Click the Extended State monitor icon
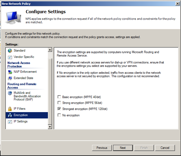Image resolution: width=181 pixels, height=156 pixels. (10, 78)
